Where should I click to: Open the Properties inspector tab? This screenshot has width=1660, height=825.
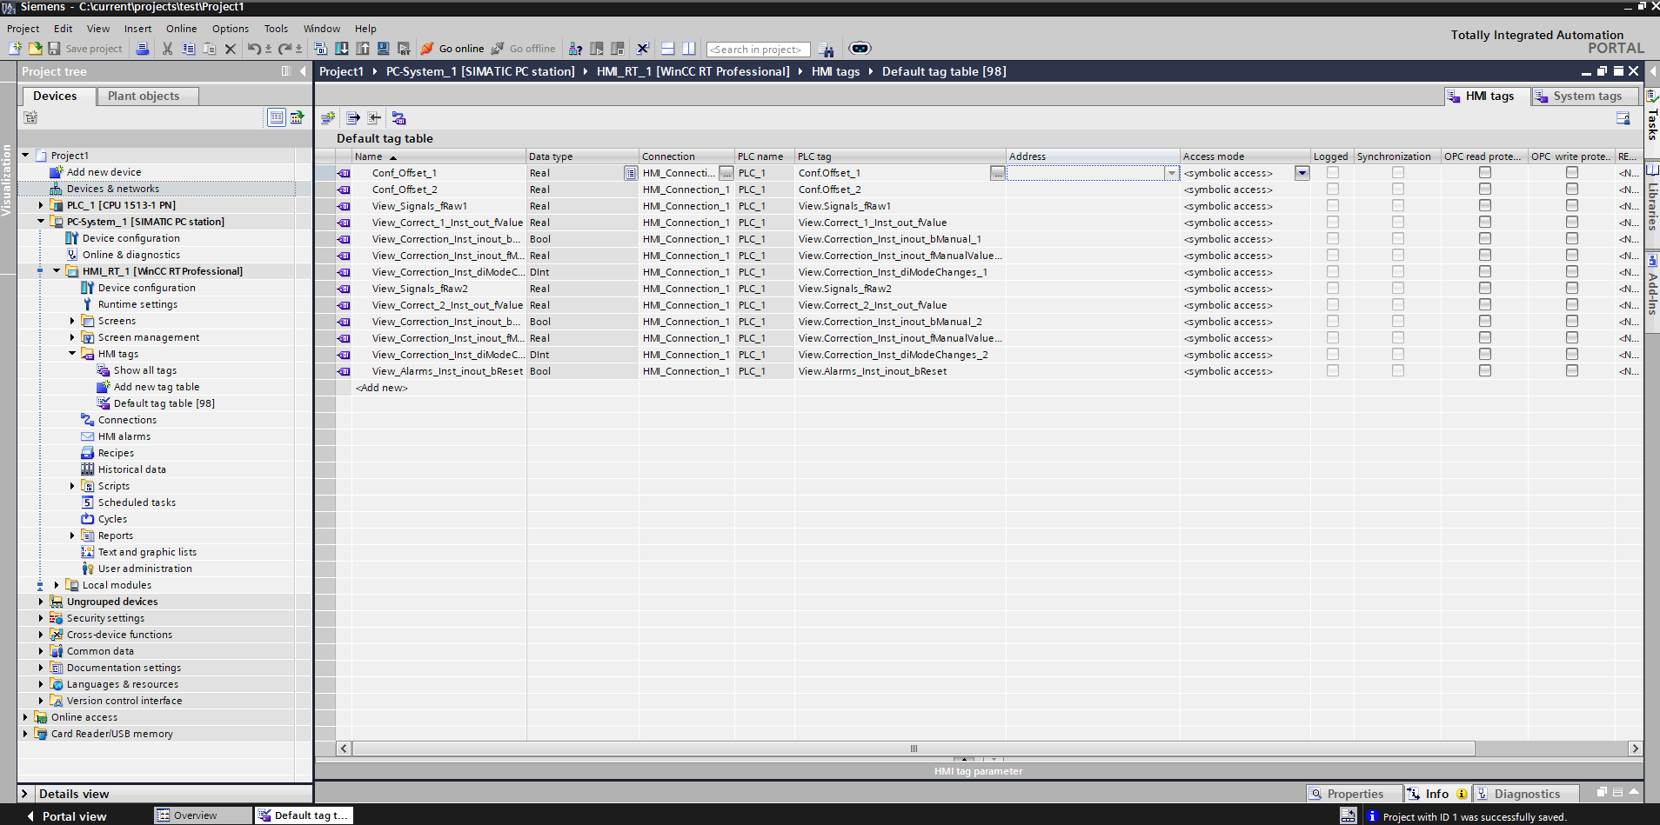(1354, 794)
